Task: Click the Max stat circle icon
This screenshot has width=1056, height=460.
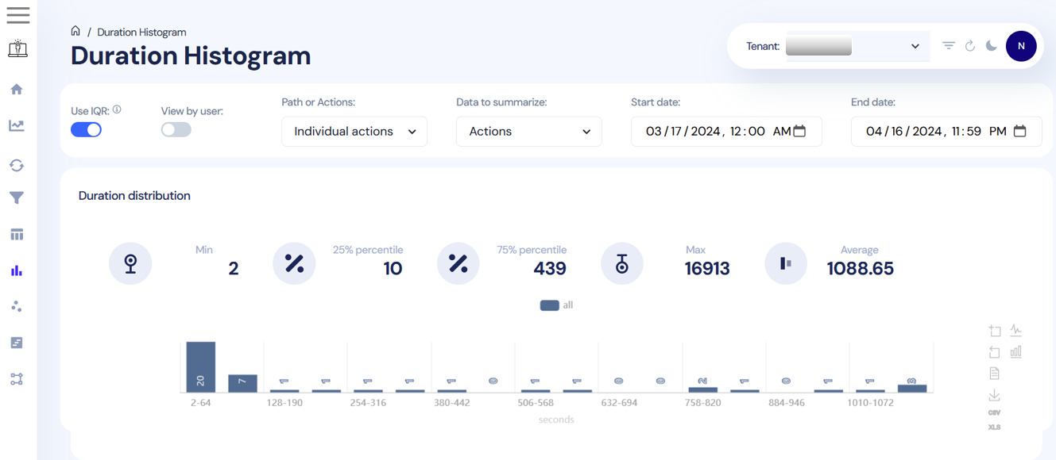Action: tap(622, 263)
